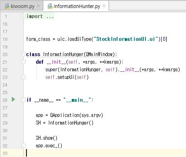Click '__name__' on line 26

[x=44, y=100]
